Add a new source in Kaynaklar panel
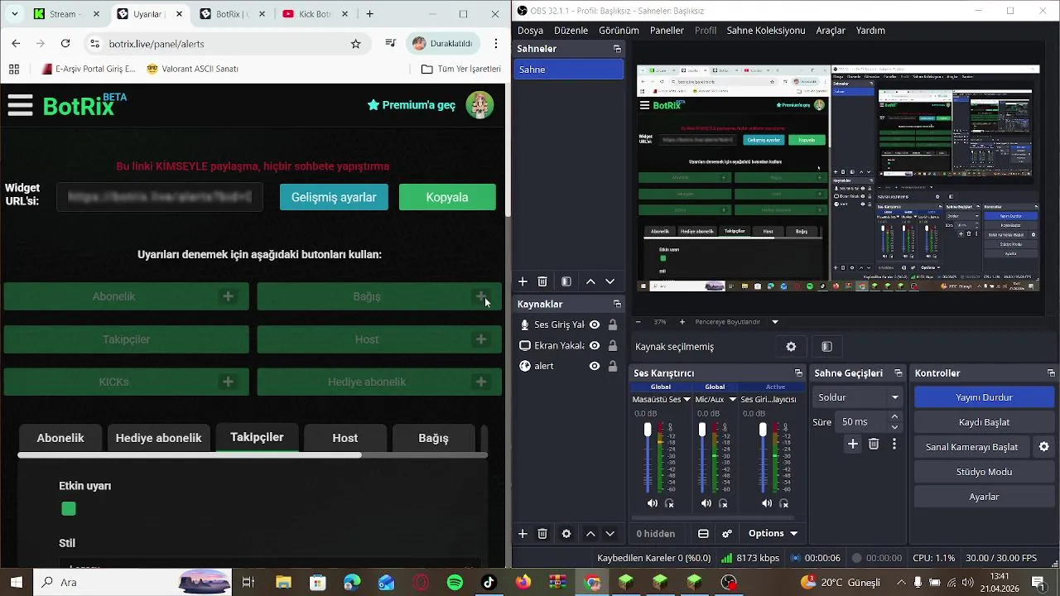 [x=523, y=534]
